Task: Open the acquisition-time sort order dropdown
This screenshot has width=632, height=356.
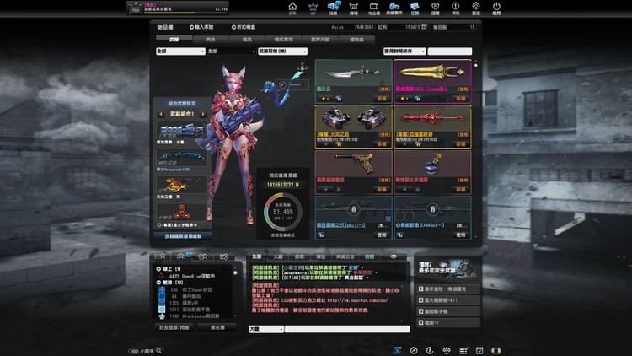Action: point(404,51)
